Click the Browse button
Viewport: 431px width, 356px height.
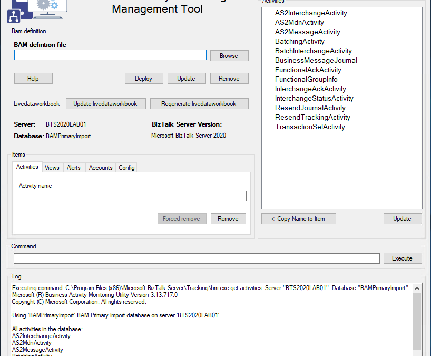point(229,56)
